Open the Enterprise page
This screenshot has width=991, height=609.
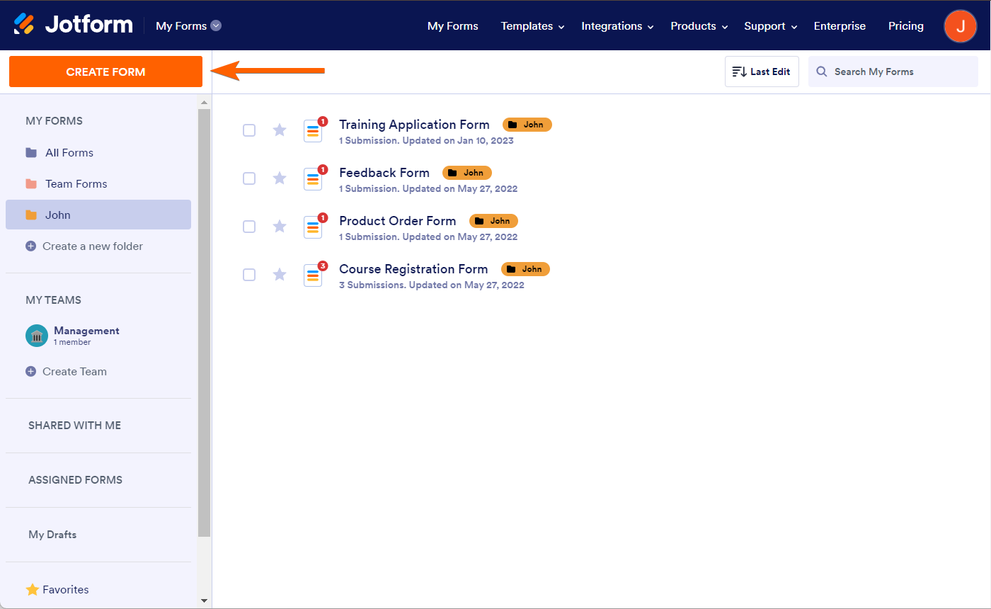point(840,26)
